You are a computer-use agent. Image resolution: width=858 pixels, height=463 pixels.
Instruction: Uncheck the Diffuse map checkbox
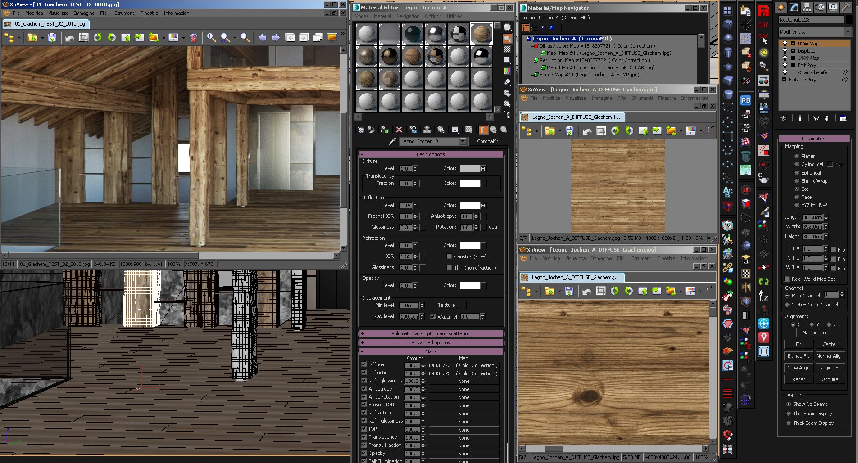[x=364, y=364]
